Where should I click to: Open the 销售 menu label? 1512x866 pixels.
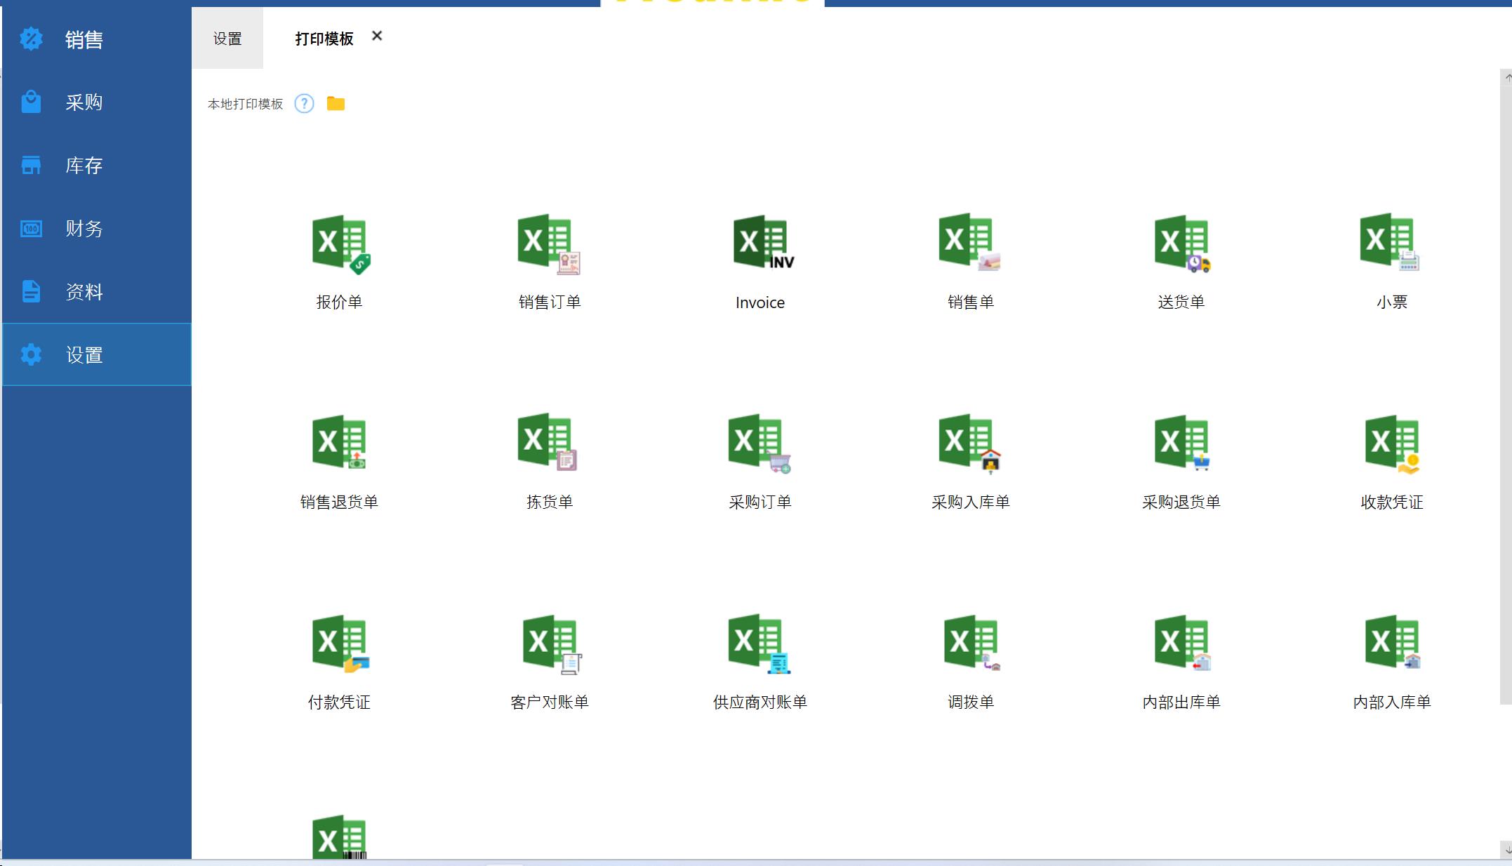tap(84, 39)
